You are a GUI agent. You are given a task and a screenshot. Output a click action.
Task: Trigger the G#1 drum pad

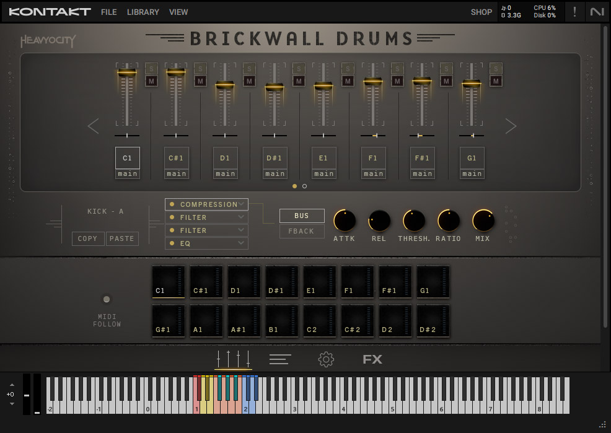(x=169, y=321)
